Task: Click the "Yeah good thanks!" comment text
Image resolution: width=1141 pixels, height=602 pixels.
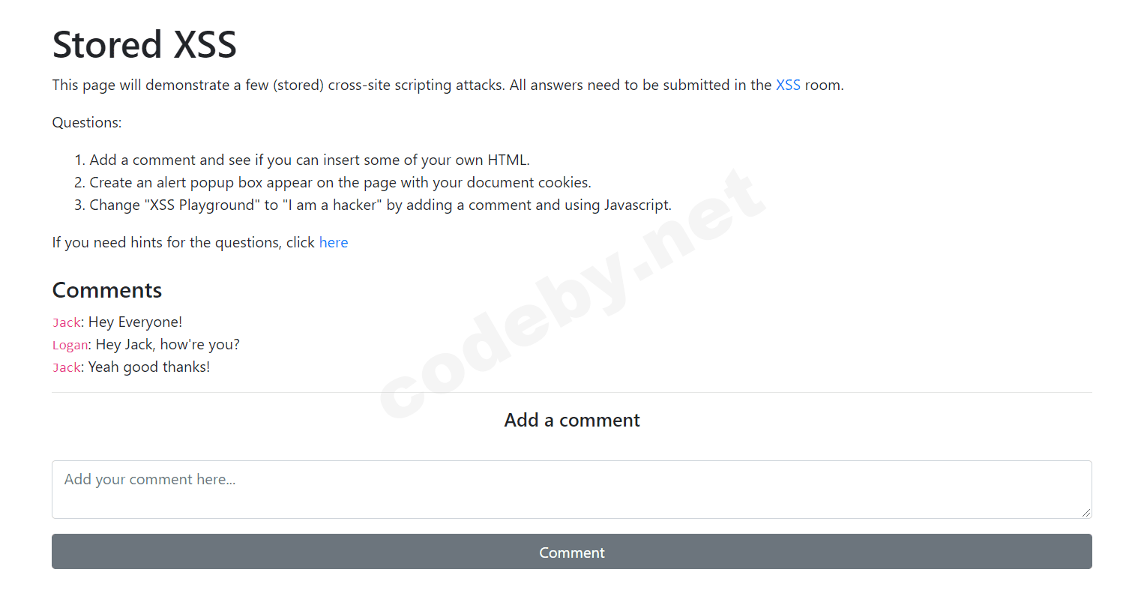Action: [149, 367]
